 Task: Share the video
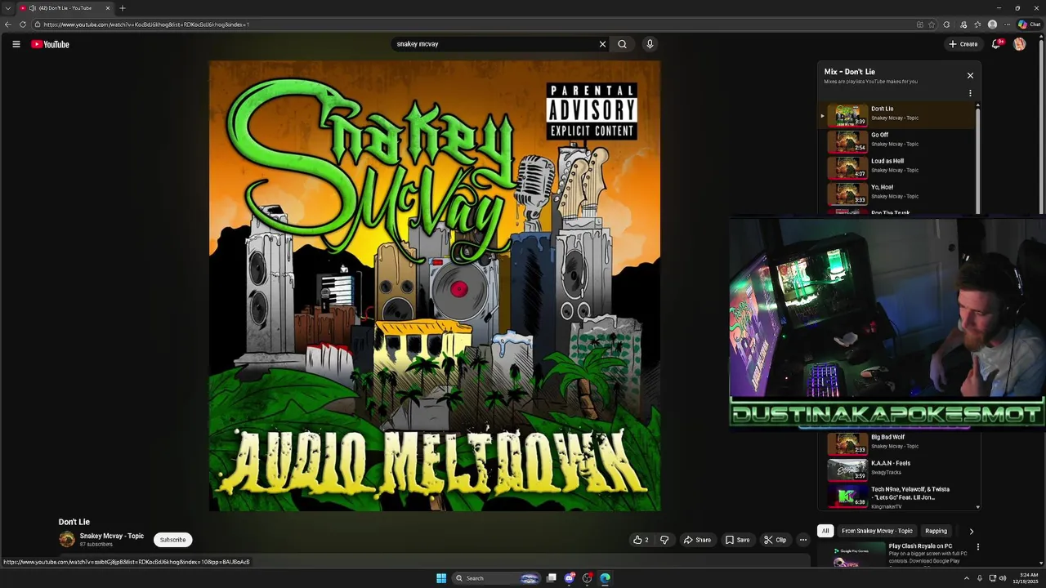click(697, 540)
